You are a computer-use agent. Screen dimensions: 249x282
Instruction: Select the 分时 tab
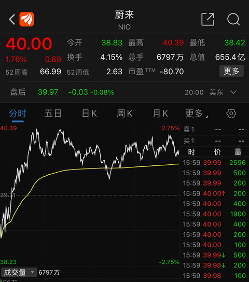[x=18, y=114]
